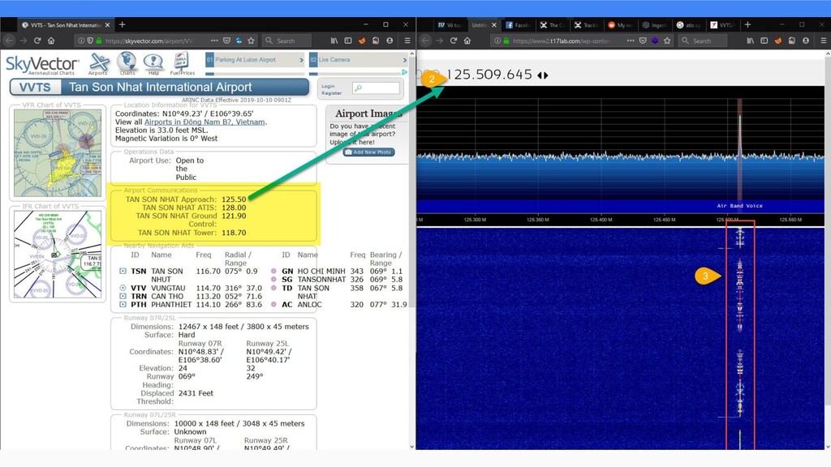Select the VUNGTAU navaid row
The height and width of the screenshot is (467, 831).
point(192,288)
